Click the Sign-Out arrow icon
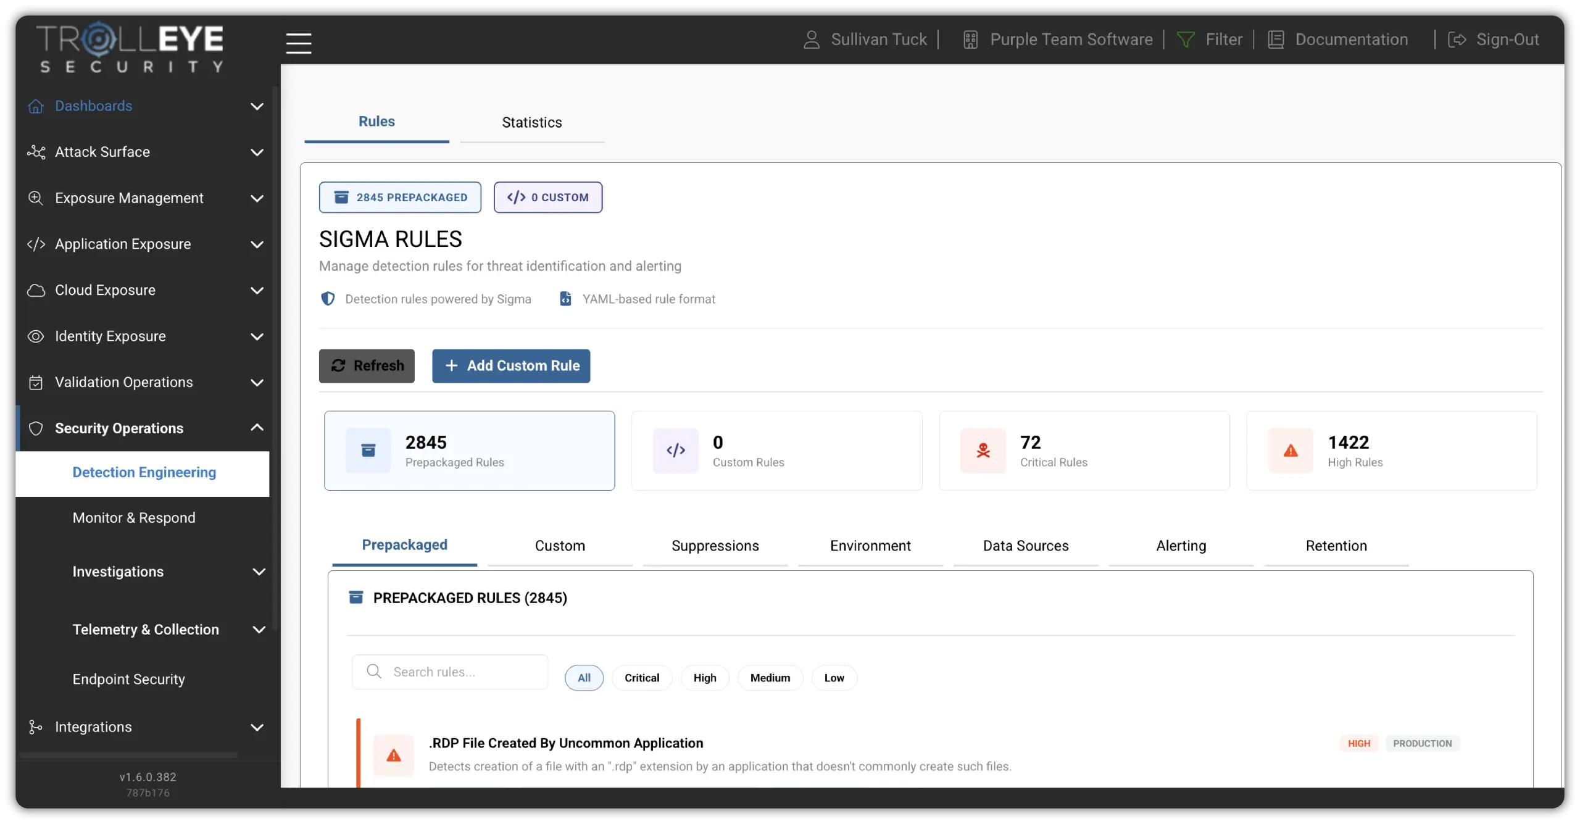 click(x=1457, y=40)
